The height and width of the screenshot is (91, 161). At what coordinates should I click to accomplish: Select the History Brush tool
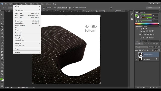pos(2,43)
